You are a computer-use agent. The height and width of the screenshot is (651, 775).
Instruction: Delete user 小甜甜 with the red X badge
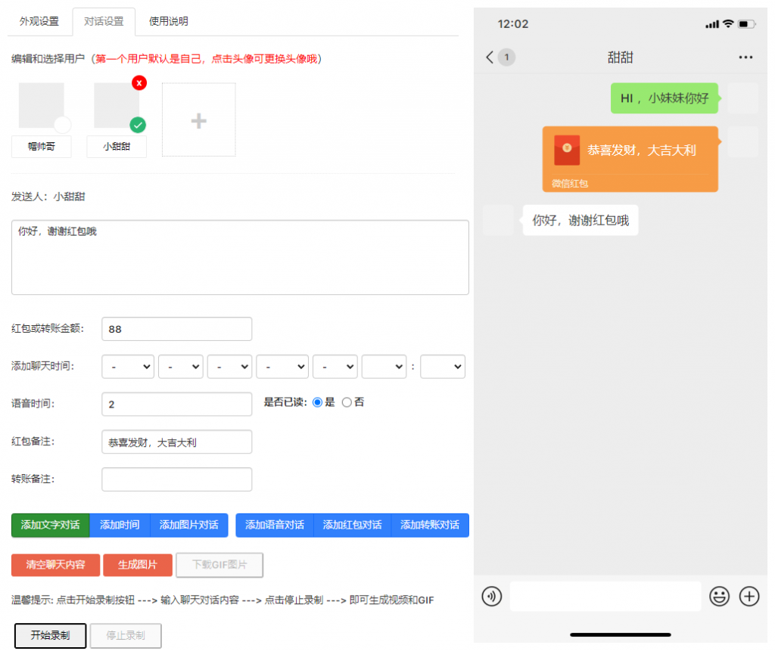[x=139, y=83]
